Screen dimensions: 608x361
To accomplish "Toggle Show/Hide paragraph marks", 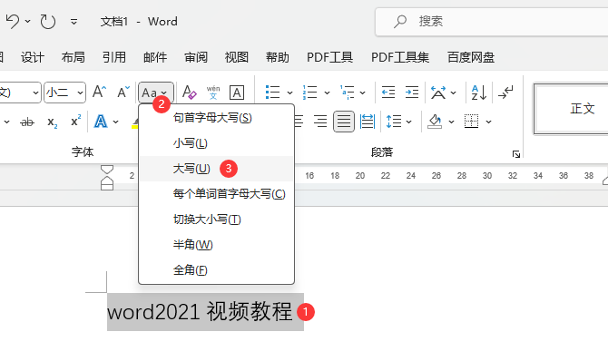I will [x=506, y=93].
